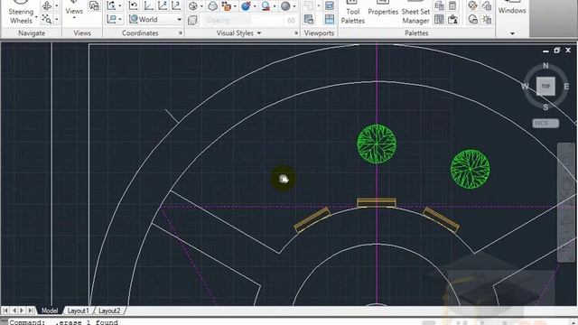
Task: Open the table-style palette icon below DesignCenter
Action: coord(439,19)
